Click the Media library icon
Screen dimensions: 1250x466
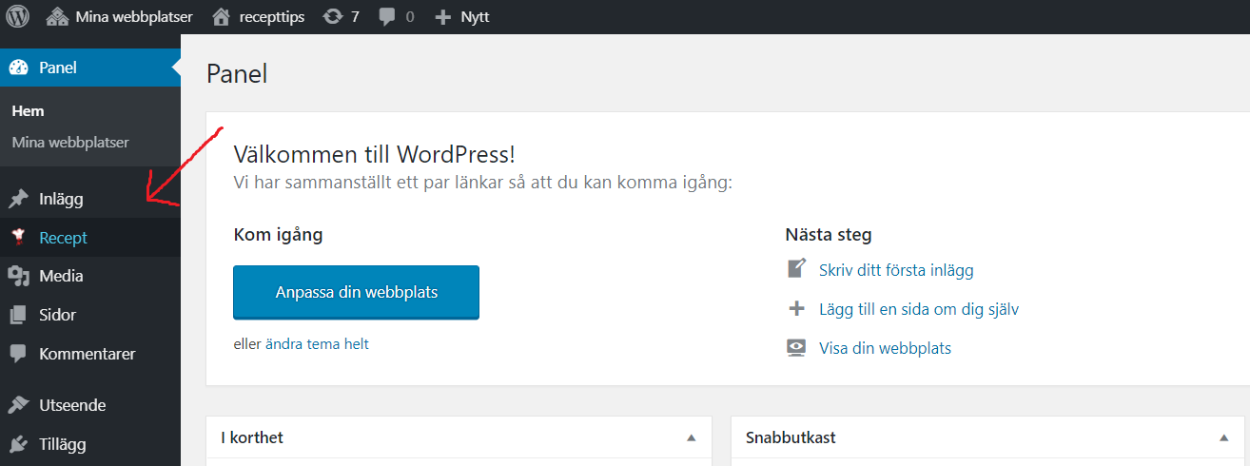coord(18,276)
